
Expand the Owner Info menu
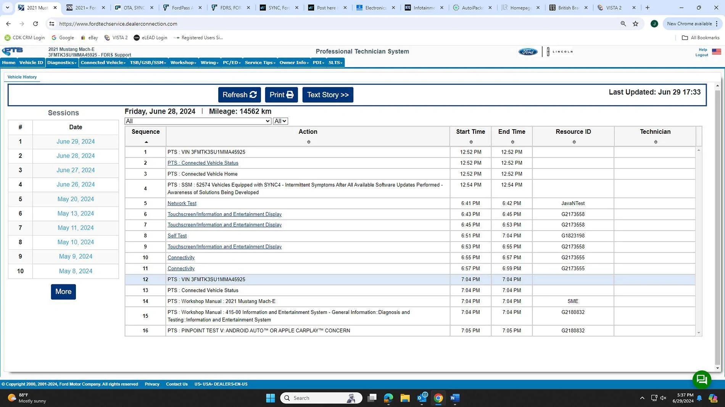click(294, 62)
